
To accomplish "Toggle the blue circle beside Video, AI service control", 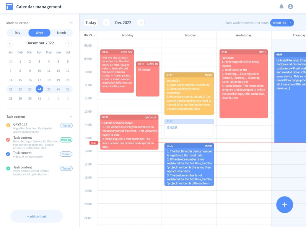I will [7, 154].
